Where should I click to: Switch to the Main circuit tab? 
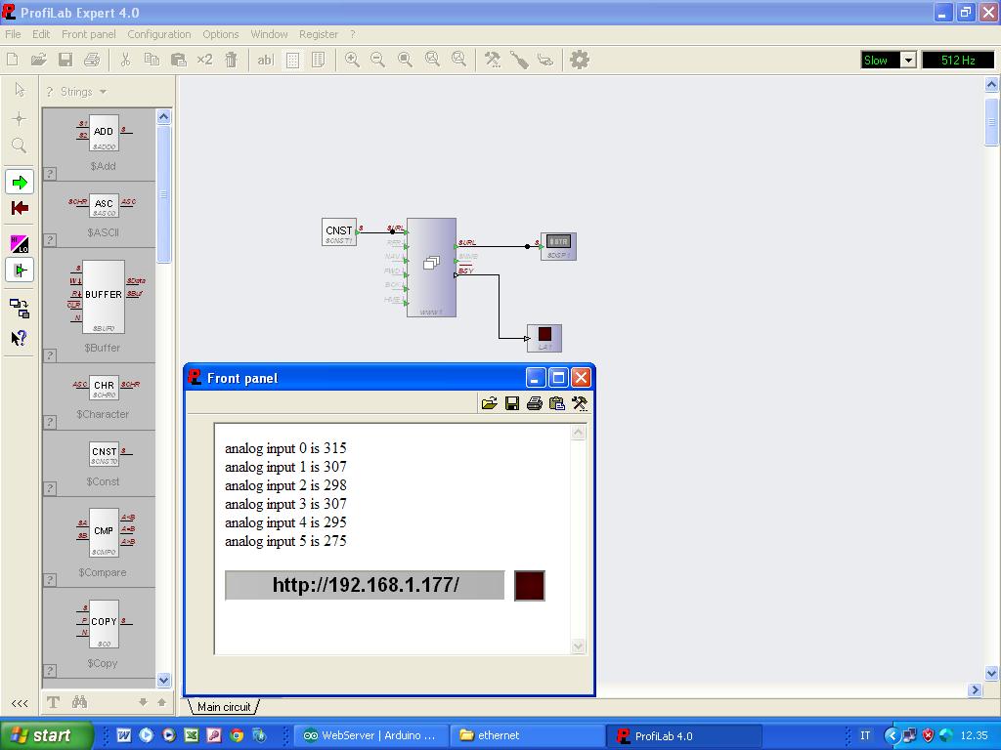click(x=224, y=707)
